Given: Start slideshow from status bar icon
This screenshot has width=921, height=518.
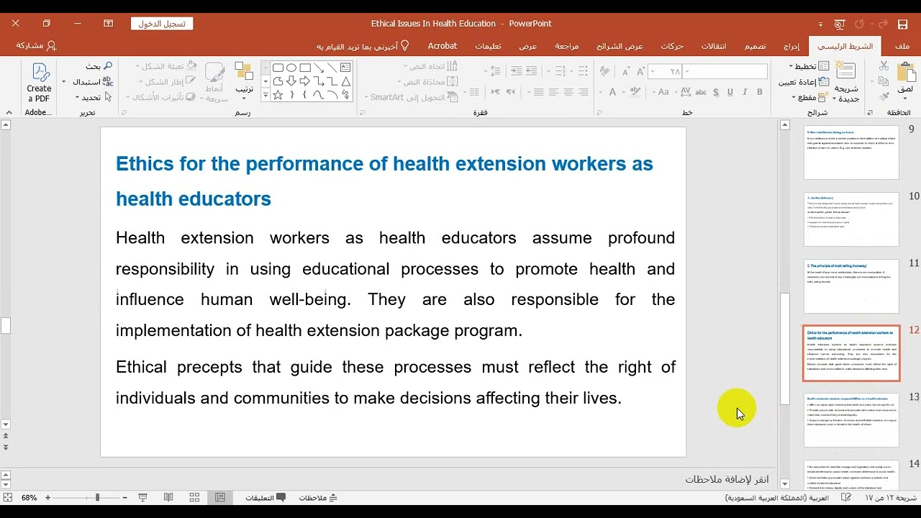Looking at the screenshot, I should 142,497.
